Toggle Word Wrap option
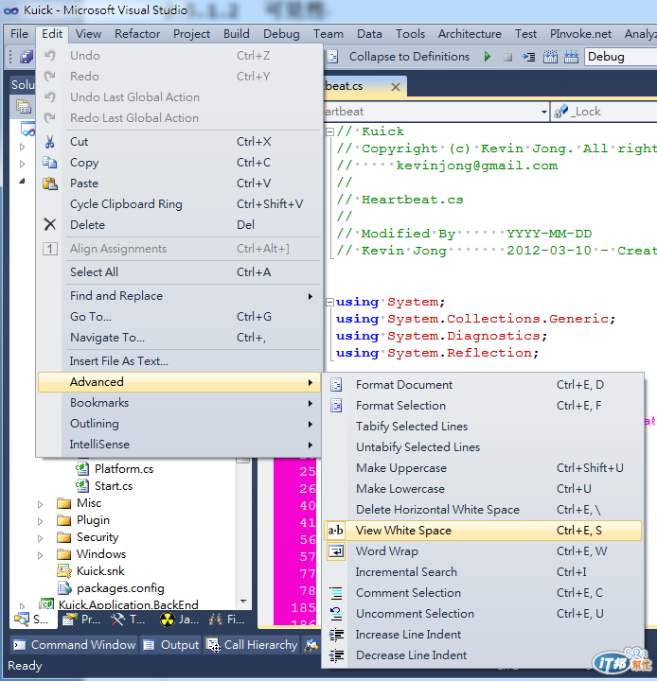The height and width of the screenshot is (681, 657). click(483, 551)
